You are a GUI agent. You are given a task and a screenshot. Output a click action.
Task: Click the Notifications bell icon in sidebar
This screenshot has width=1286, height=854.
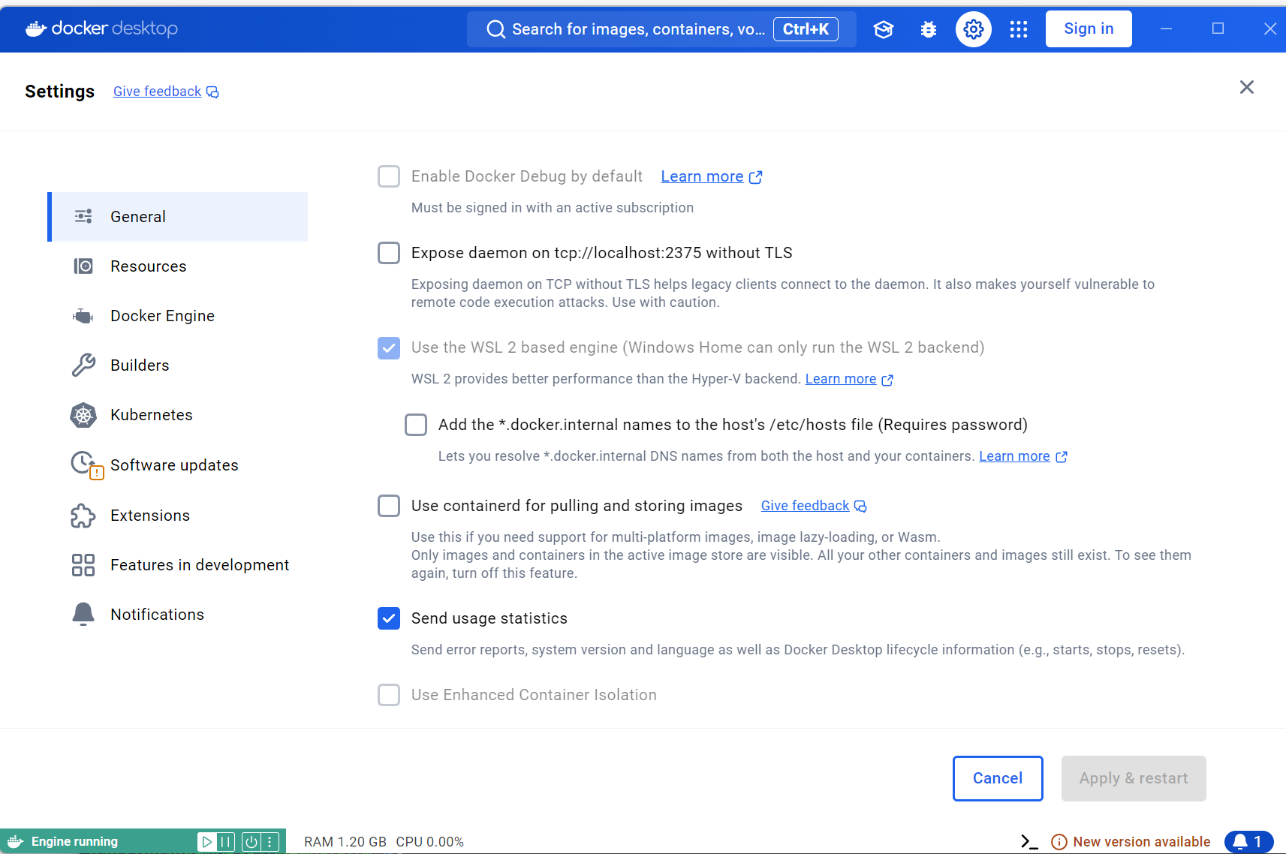click(83, 615)
